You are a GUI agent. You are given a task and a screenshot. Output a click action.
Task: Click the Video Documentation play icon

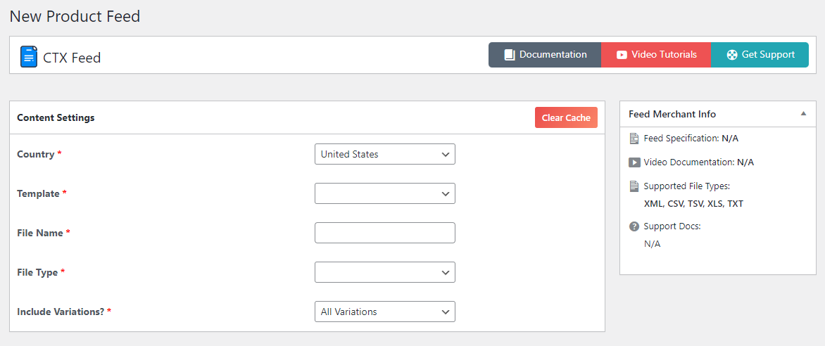pos(634,162)
